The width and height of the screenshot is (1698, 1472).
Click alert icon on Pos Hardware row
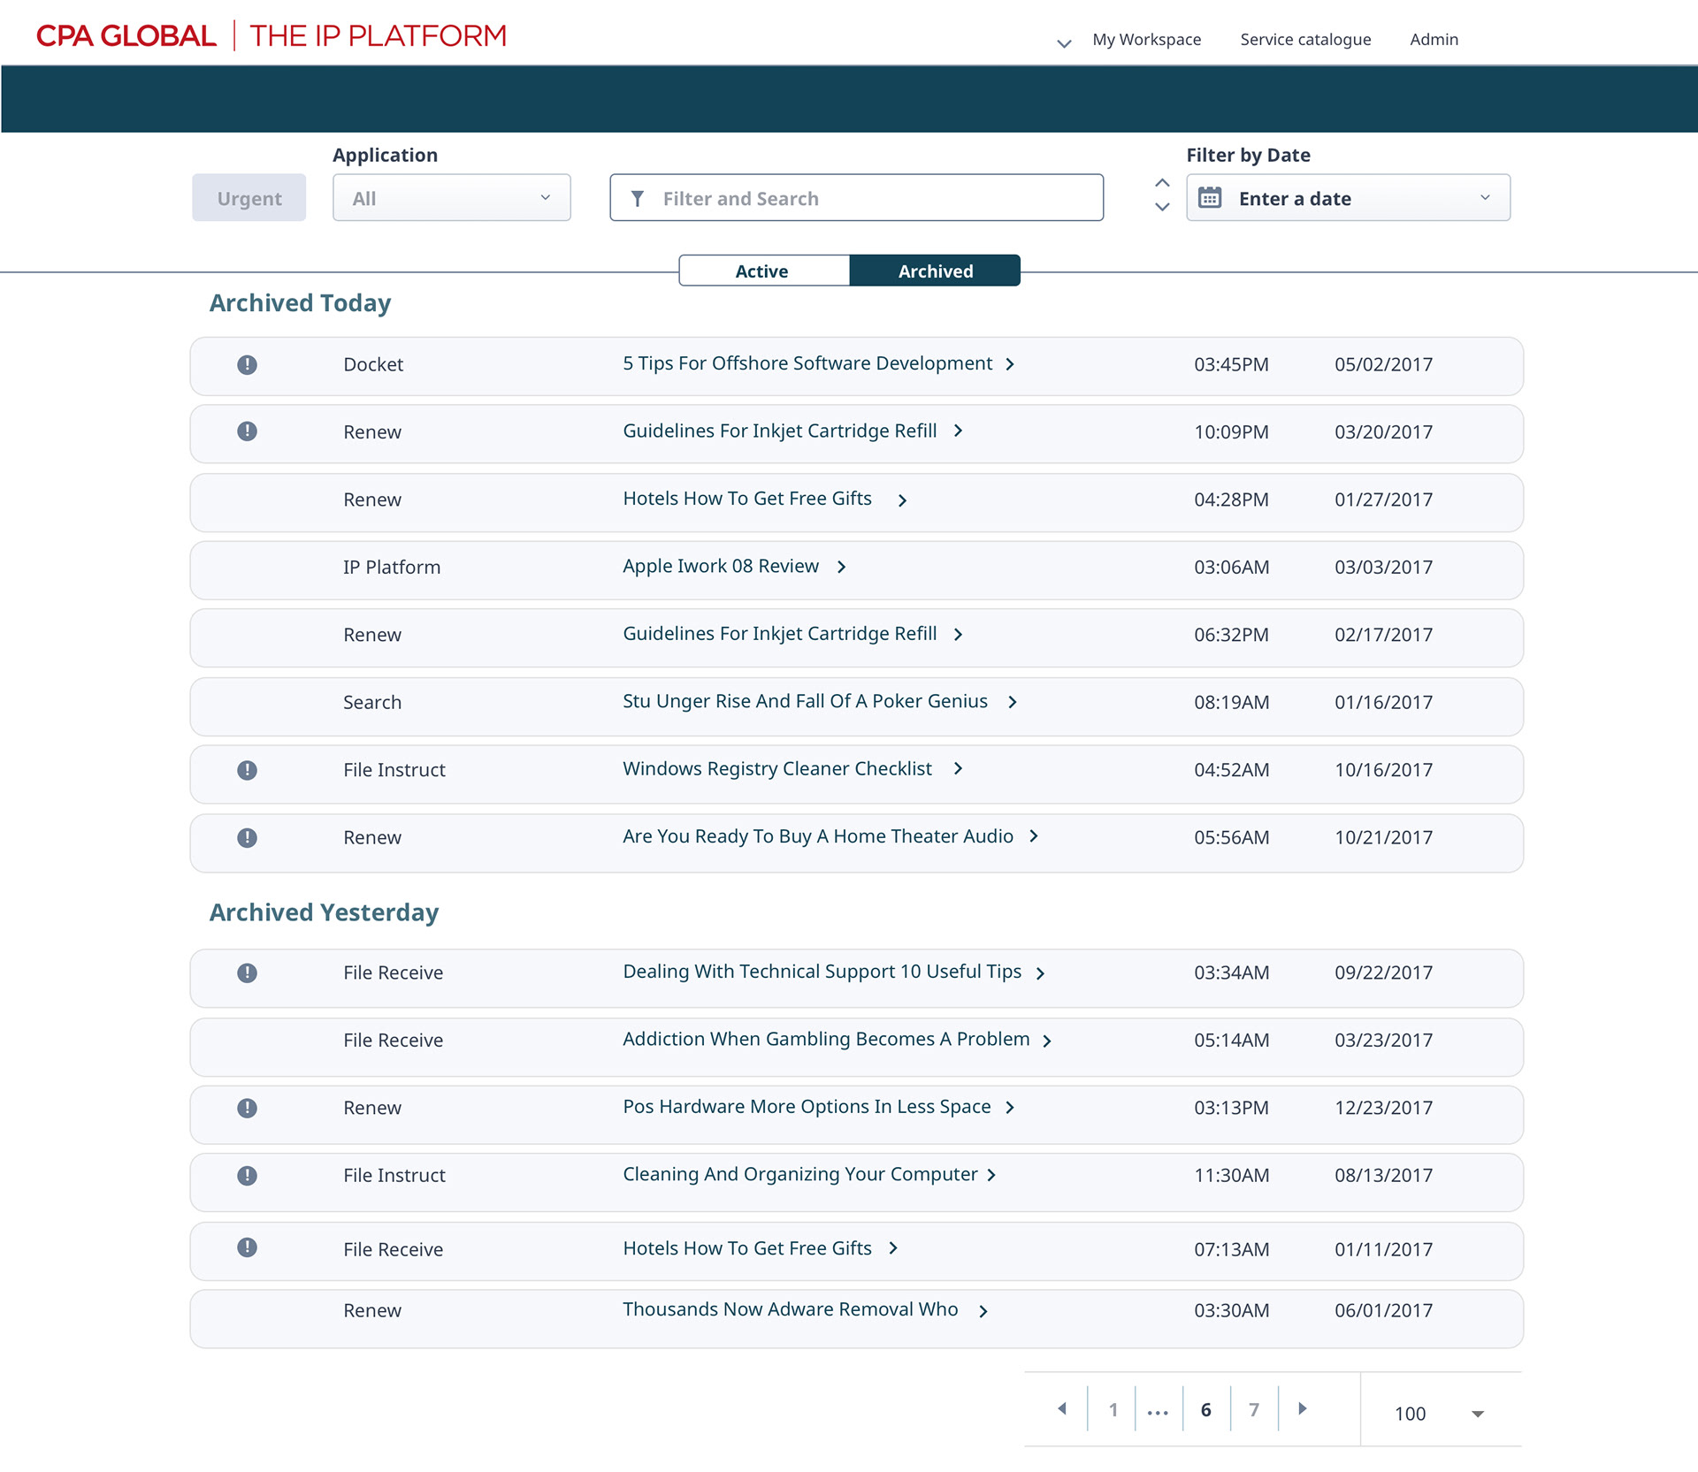pyautogui.click(x=247, y=1108)
